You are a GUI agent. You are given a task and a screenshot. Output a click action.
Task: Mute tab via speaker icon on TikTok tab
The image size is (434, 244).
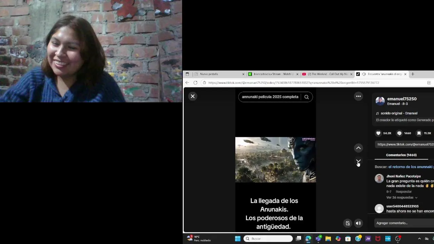click(364, 74)
